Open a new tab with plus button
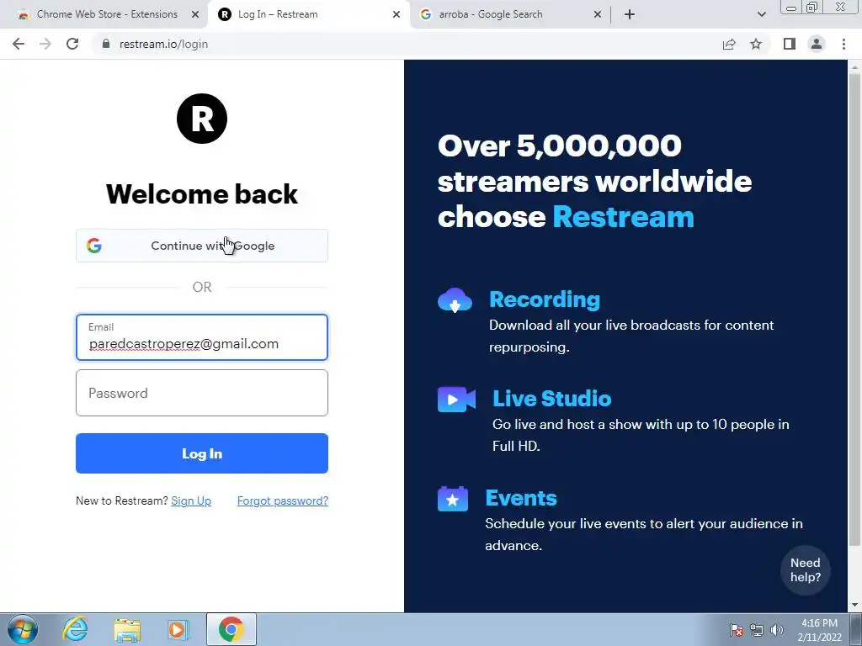 point(630,14)
